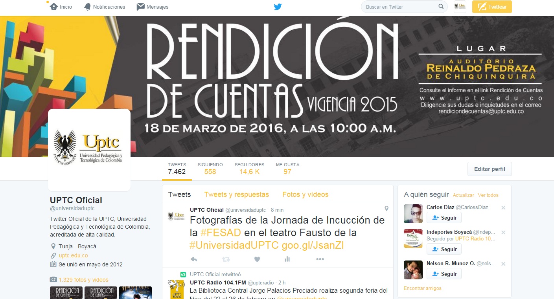
Task: Open Indeportes Boyacá profile name
Action: 449,232
